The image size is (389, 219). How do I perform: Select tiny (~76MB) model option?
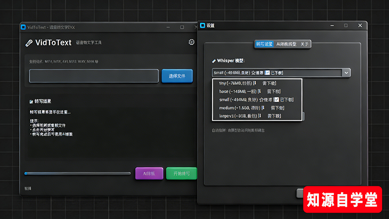[257, 83]
